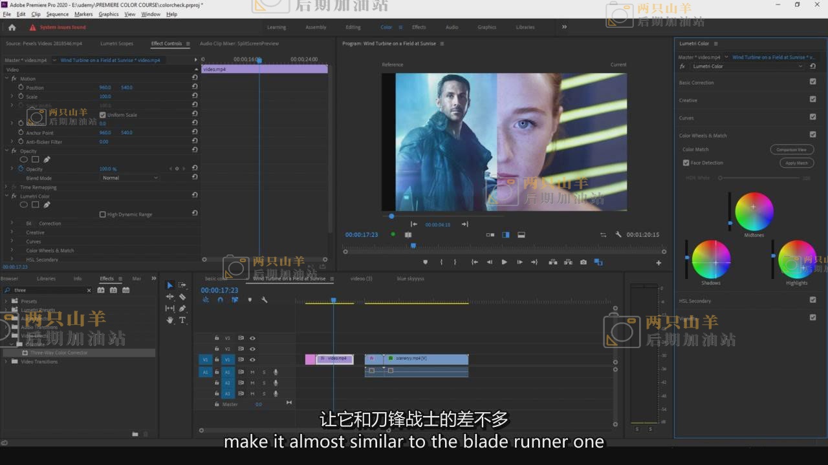
Task: Open timeline wrench display settings
Action: tap(265, 300)
